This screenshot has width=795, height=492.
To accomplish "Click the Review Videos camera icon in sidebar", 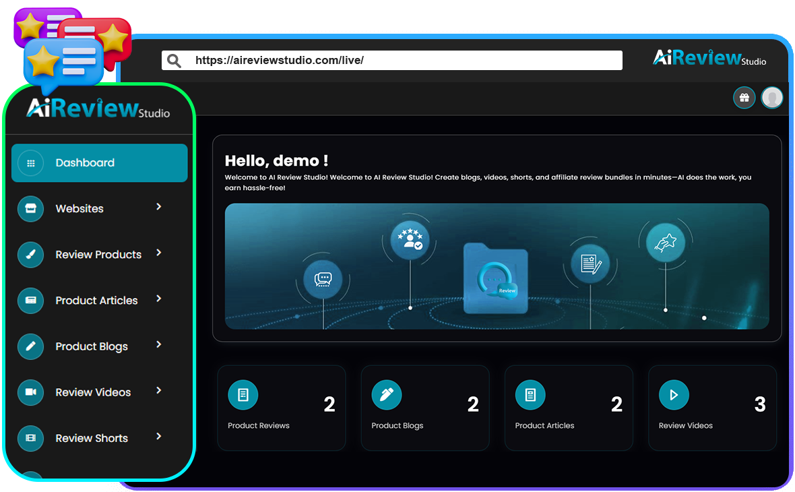I will (30, 392).
